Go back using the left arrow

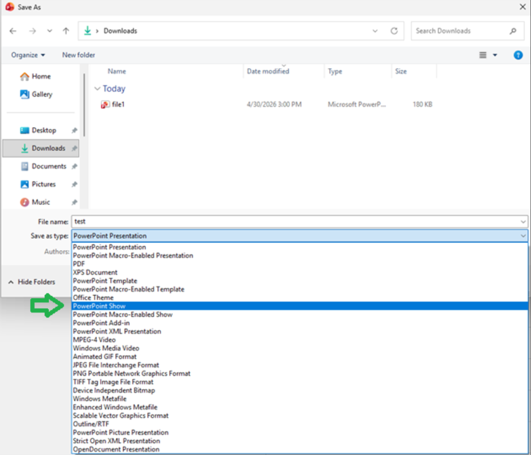pyautogui.click(x=13, y=31)
